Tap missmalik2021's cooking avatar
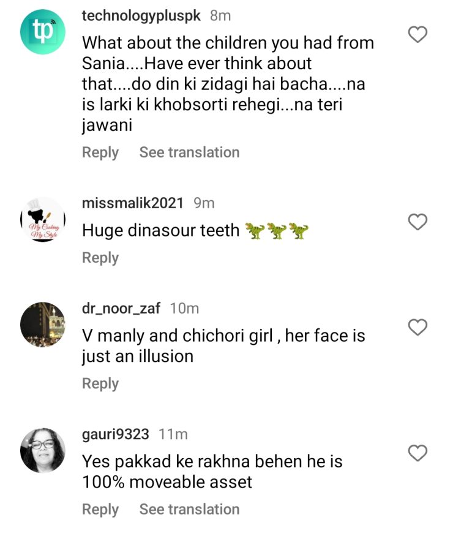453x542 pixels. tap(42, 219)
